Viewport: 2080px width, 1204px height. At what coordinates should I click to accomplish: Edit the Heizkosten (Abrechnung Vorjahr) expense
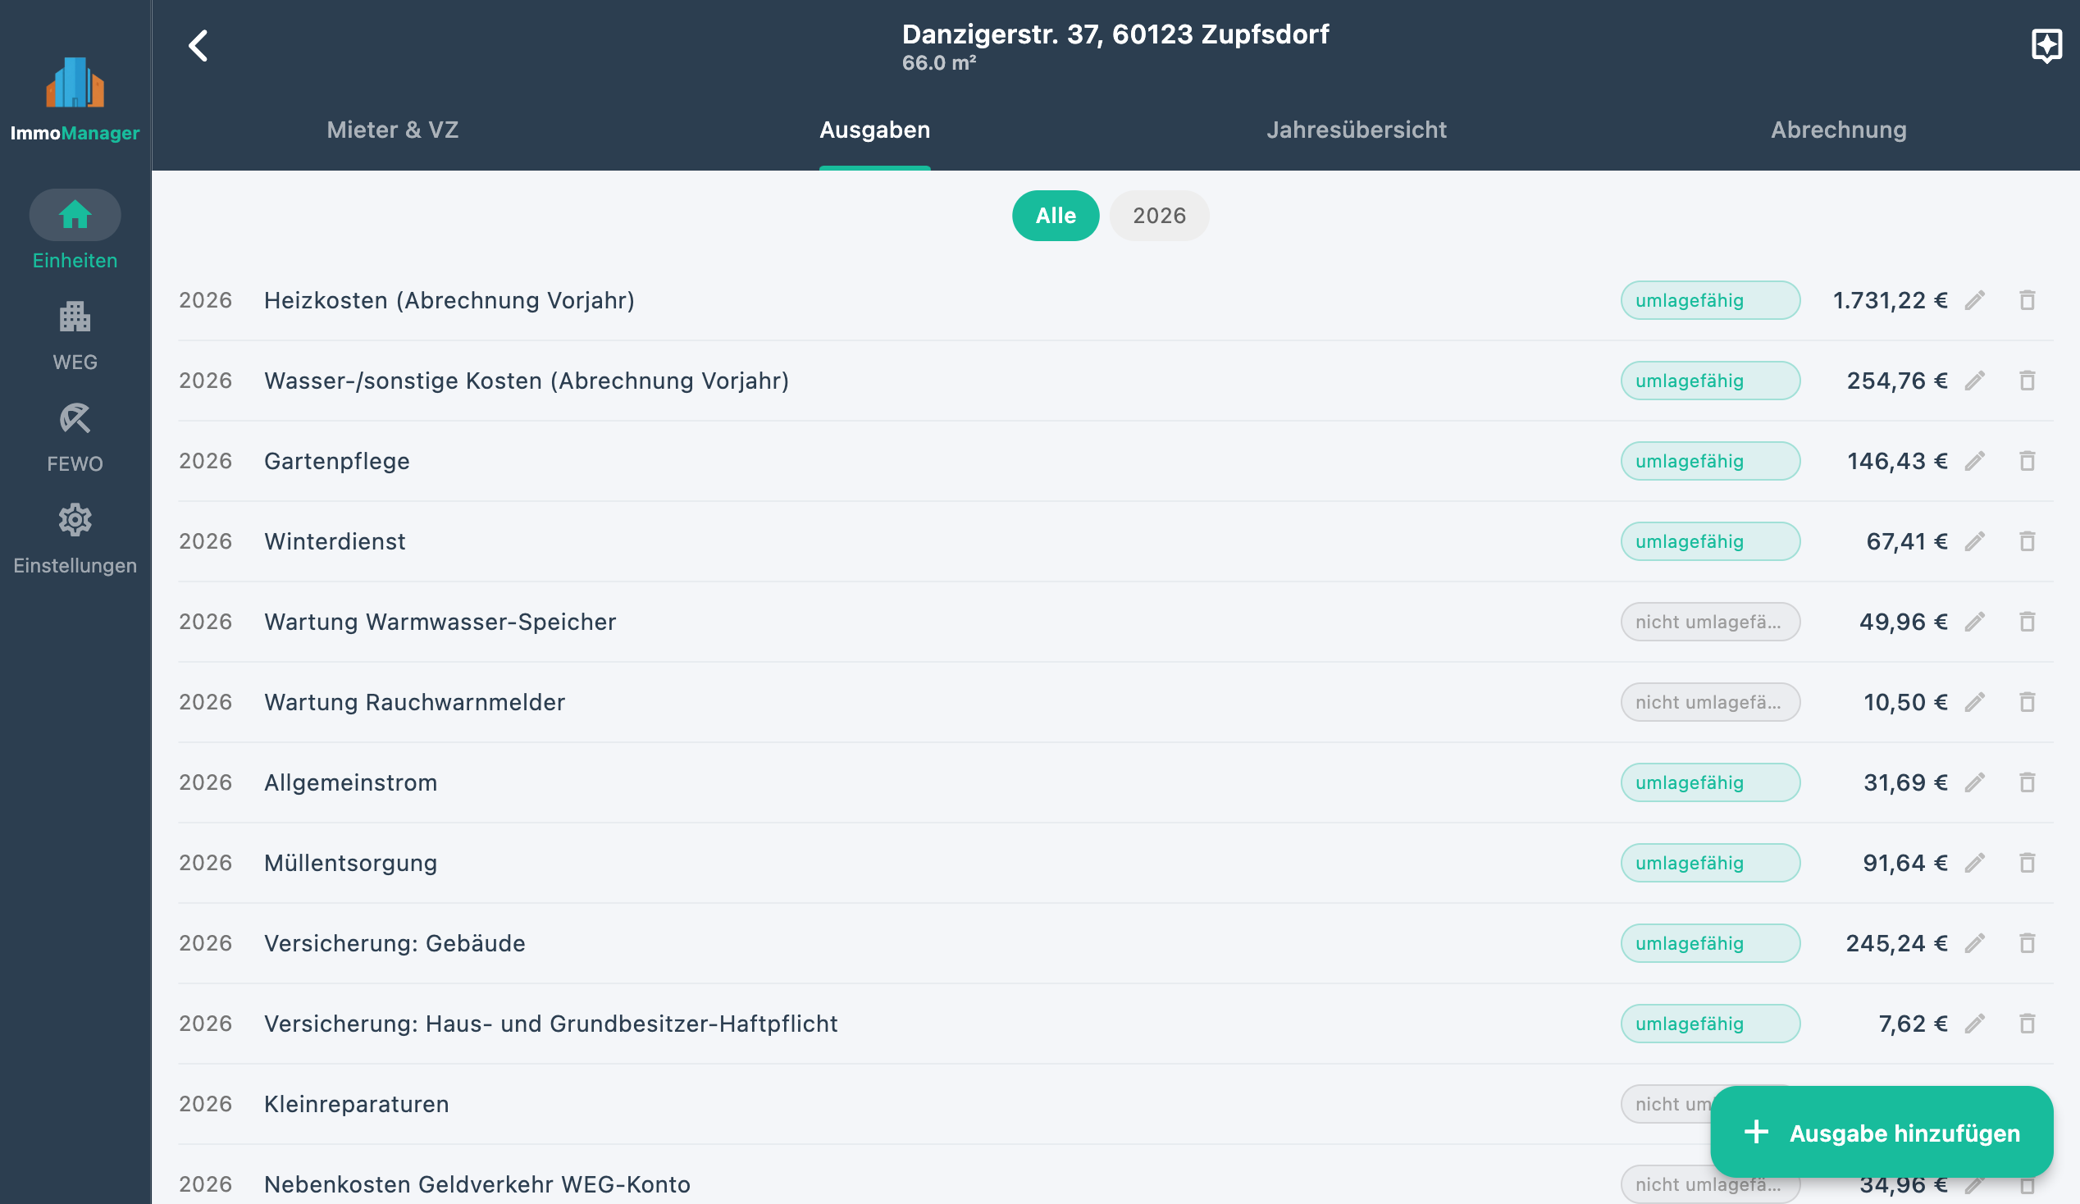click(x=1974, y=300)
